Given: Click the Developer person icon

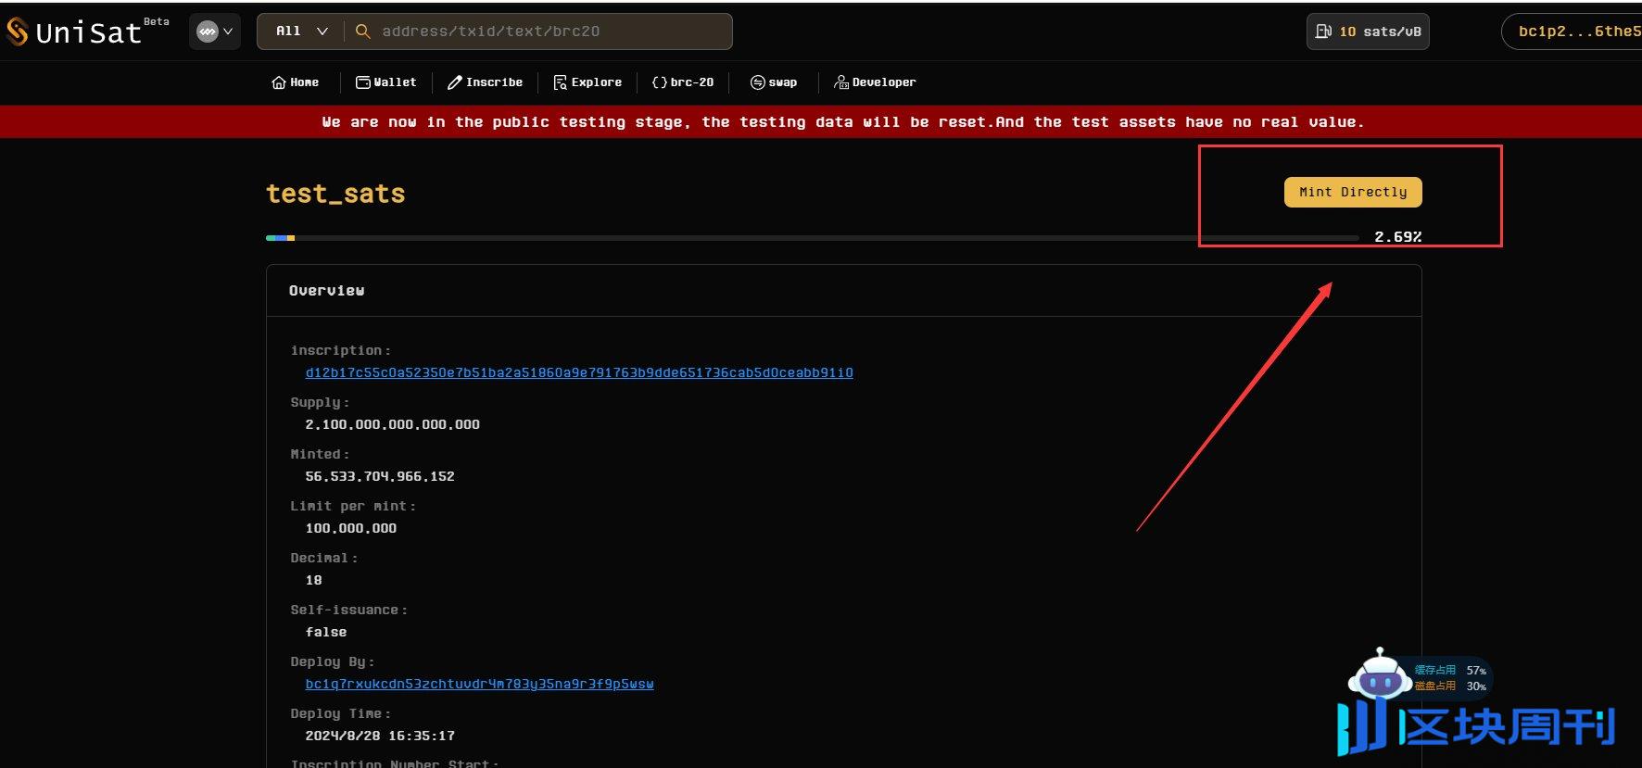Looking at the screenshot, I should coord(840,82).
